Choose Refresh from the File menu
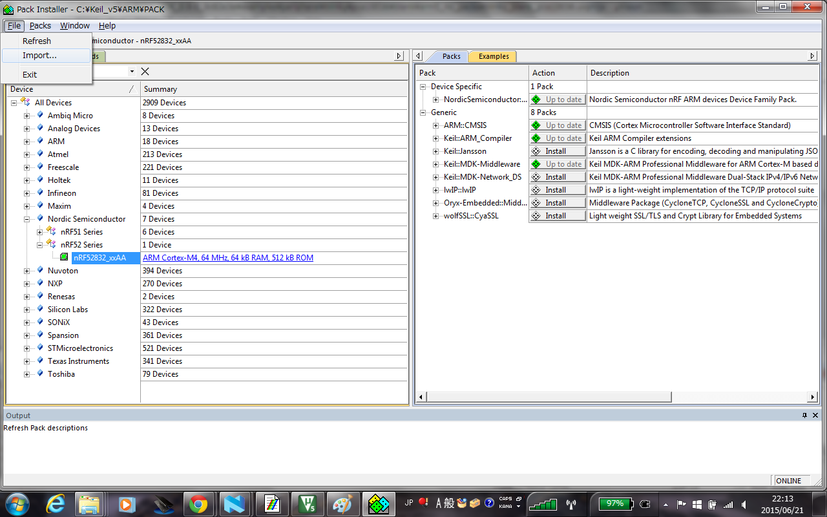Viewport: 827px width, 517px height. [36, 41]
